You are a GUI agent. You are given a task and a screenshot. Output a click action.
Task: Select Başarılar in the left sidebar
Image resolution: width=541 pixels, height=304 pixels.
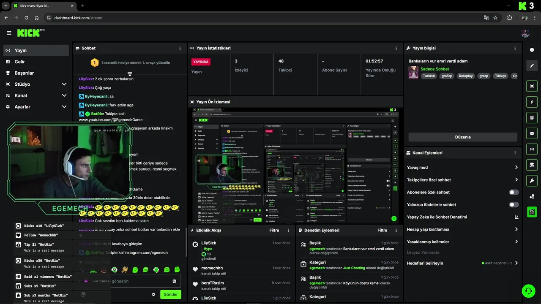[36, 73]
